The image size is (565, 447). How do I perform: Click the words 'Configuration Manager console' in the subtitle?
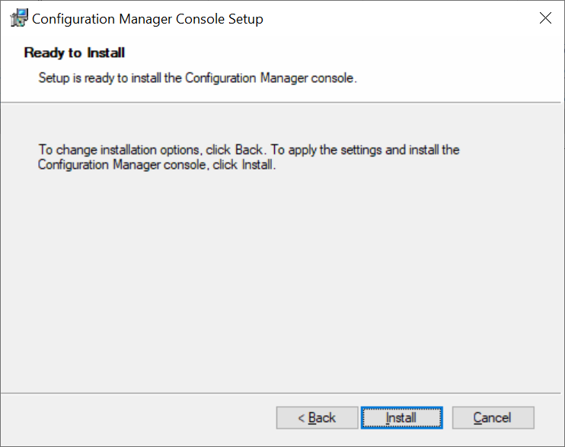click(270, 78)
